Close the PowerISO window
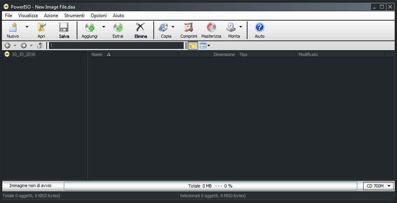Screen dimensions: 397x203 tap(390, 7)
